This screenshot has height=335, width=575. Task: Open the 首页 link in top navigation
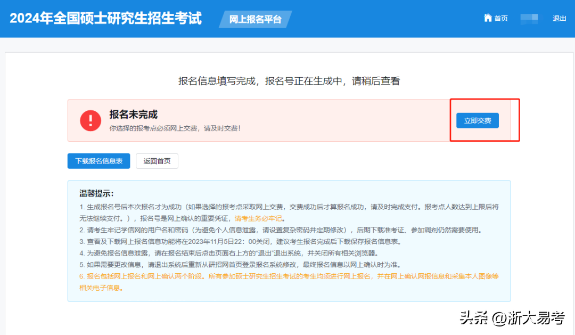pyautogui.click(x=500, y=19)
